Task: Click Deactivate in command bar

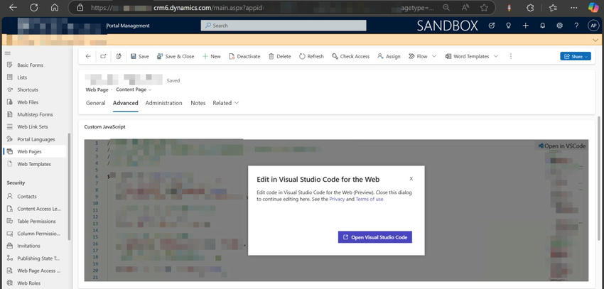Action: (x=244, y=56)
